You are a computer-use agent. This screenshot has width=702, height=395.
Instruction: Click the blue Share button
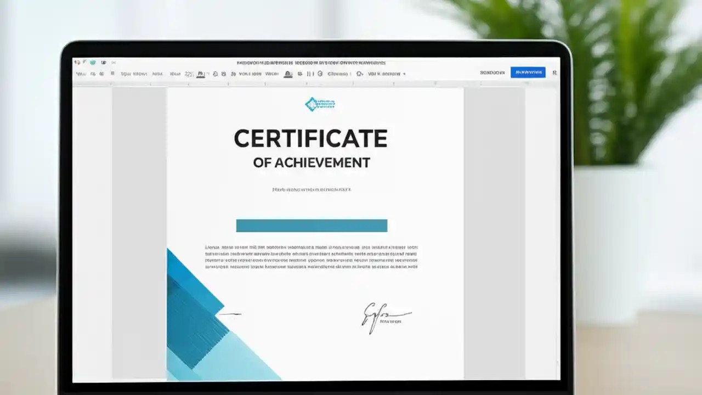click(528, 72)
